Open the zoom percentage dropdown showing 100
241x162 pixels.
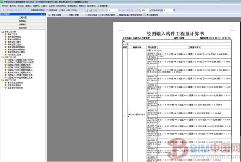point(150,10)
